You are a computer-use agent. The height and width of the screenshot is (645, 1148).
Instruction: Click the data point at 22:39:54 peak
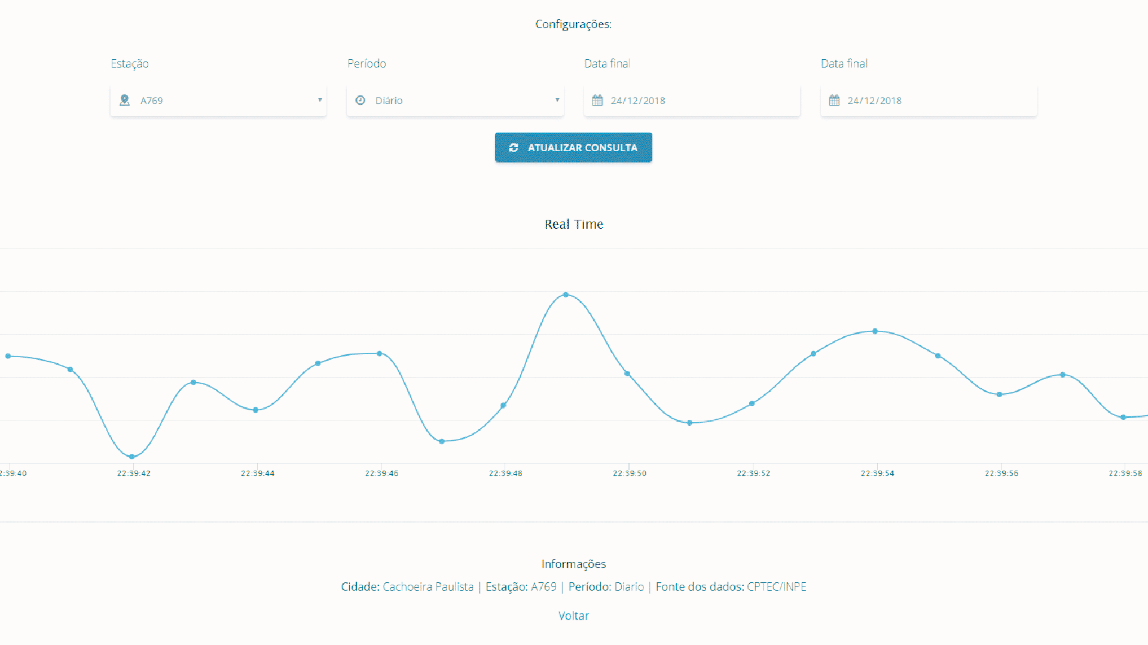point(875,331)
